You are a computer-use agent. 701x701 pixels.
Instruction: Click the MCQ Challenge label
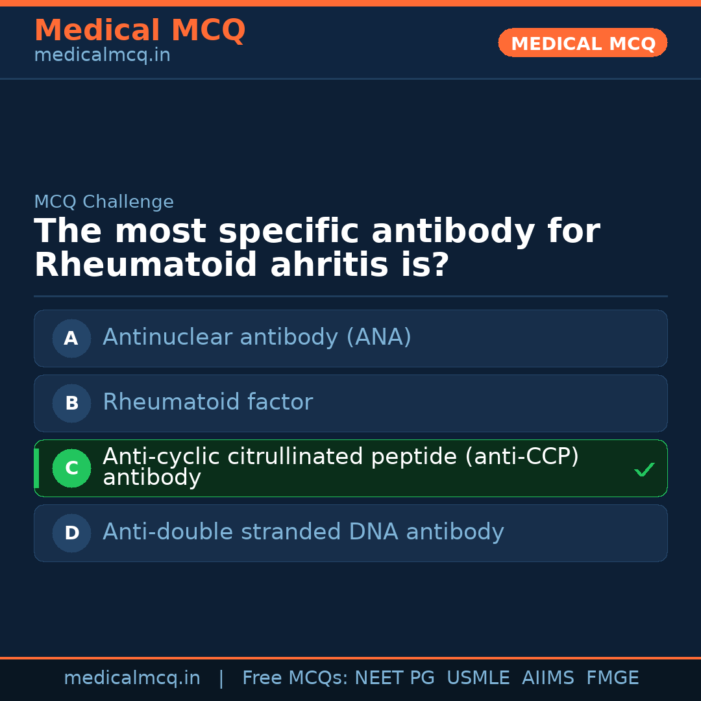(x=104, y=202)
